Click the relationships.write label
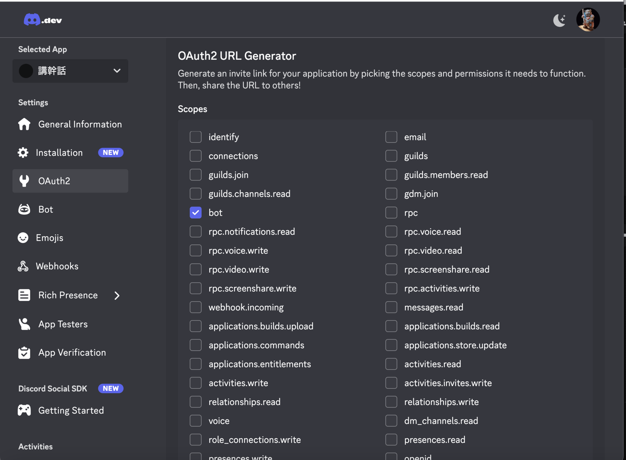 coord(441,402)
